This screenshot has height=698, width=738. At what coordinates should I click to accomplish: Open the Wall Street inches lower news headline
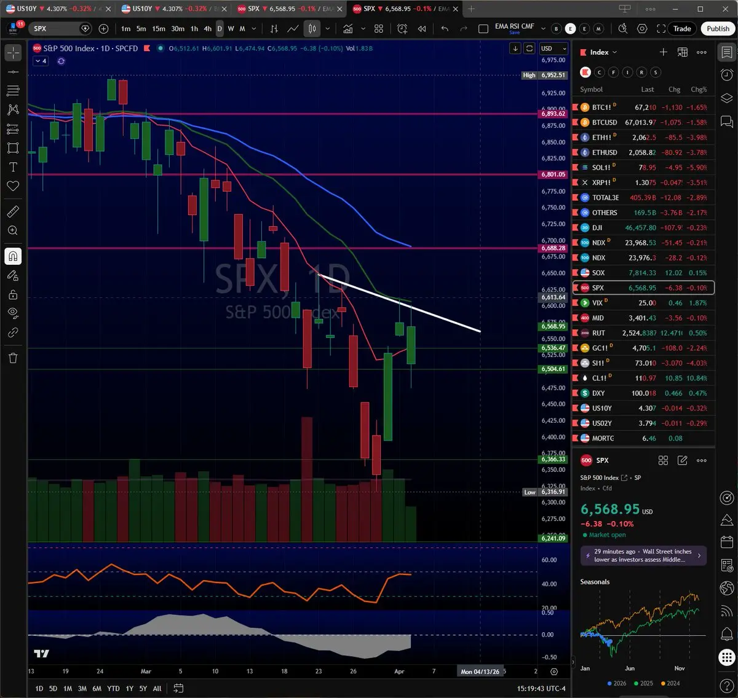click(x=643, y=555)
